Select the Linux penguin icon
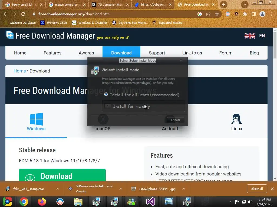 pos(236,119)
